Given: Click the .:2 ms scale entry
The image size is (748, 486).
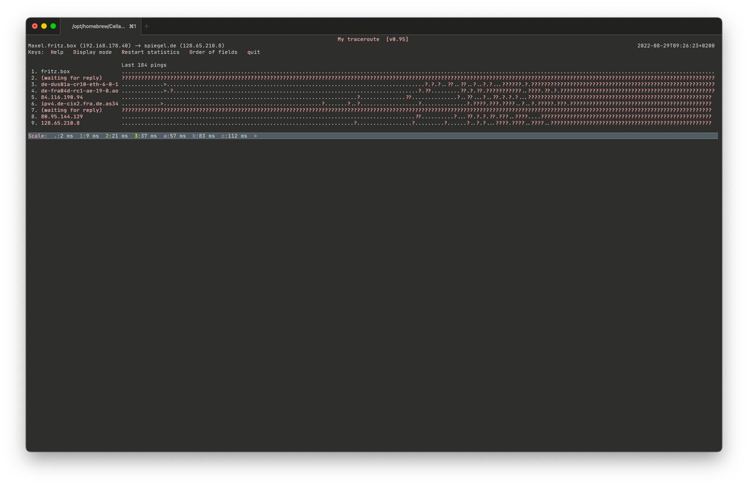Looking at the screenshot, I should point(64,136).
